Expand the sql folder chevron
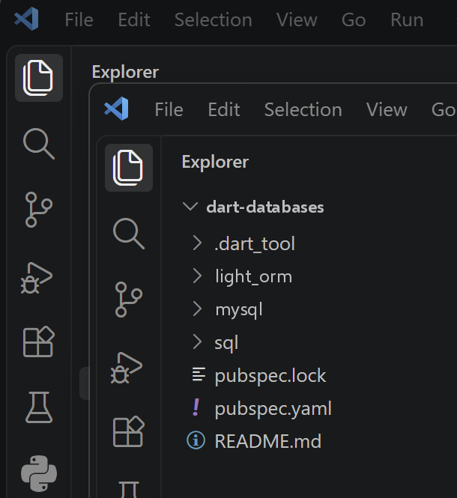This screenshot has height=498, width=457. (x=197, y=342)
